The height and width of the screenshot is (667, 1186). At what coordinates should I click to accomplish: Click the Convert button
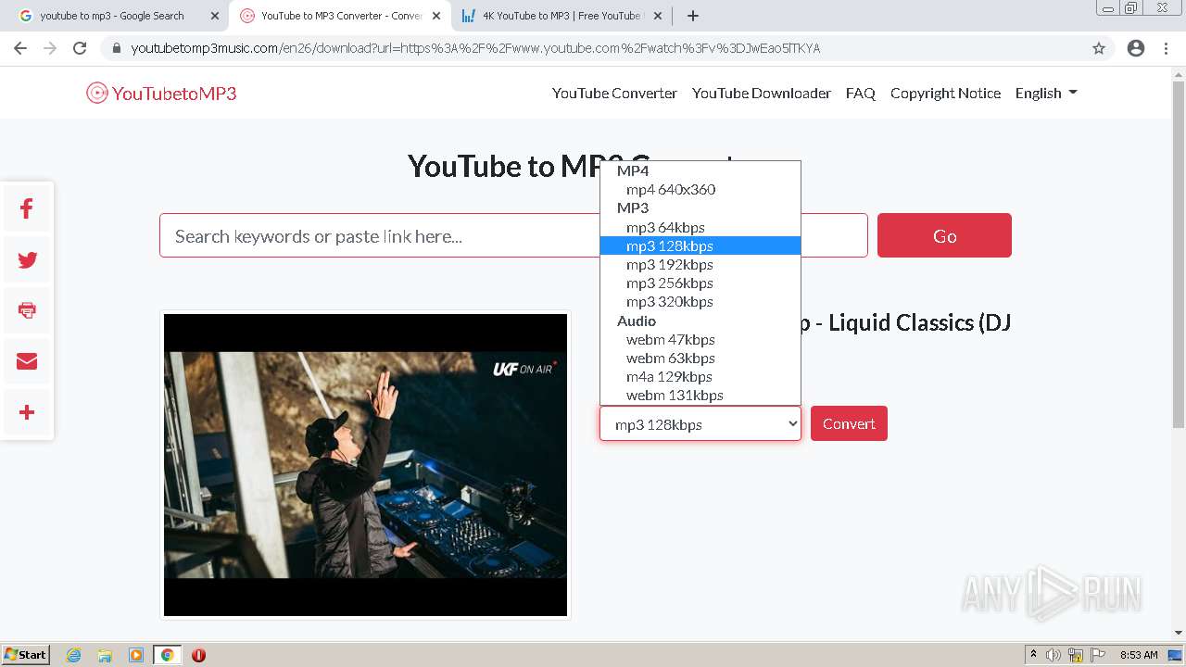click(x=849, y=423)
